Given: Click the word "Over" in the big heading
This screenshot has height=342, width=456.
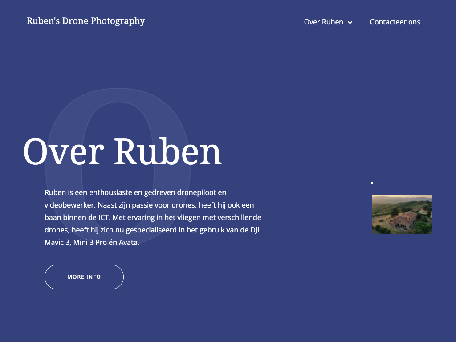Looking at the screenshot, I should point(63,152).
